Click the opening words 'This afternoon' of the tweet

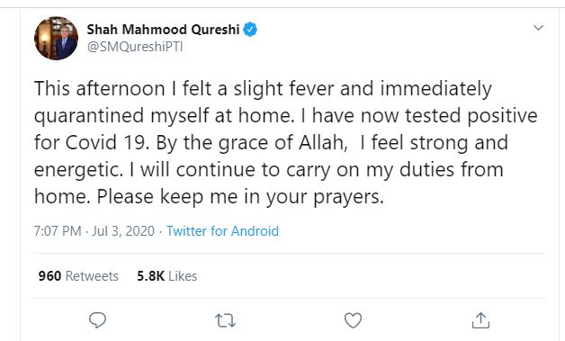pos(100,89)
